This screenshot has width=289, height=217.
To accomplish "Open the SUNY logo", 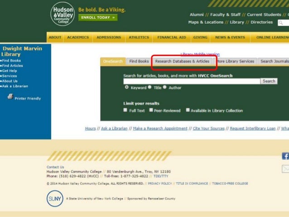I will (x=55, y=198).
